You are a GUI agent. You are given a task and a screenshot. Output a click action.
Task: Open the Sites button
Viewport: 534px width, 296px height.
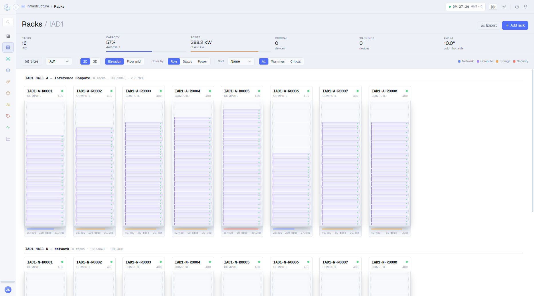tap(32, 61)
